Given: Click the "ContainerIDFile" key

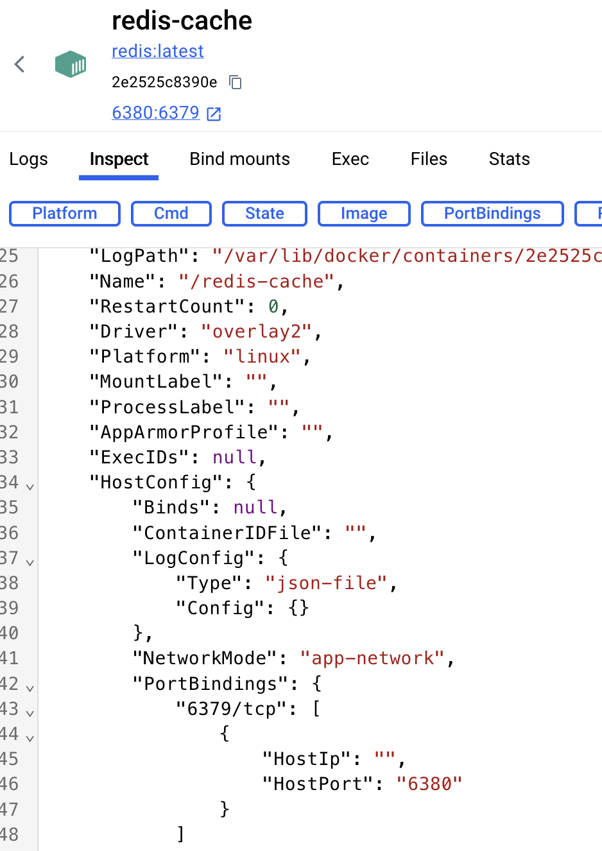Looking at the screenshot, I should click(x=227, y=533).
